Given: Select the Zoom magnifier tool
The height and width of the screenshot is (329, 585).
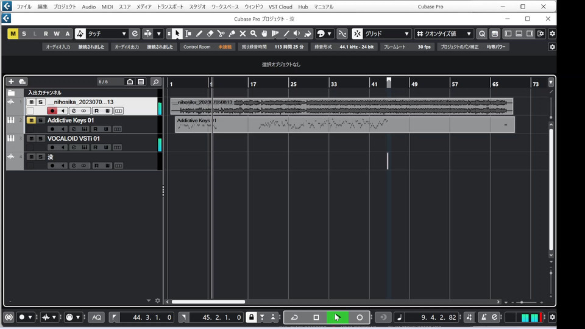Looking at the screenshot, I should [x=253, y=34].
